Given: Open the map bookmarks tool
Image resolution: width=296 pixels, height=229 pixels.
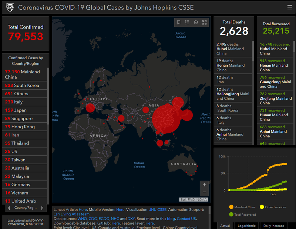Looking at the screenshot, I should click(179, 22).
